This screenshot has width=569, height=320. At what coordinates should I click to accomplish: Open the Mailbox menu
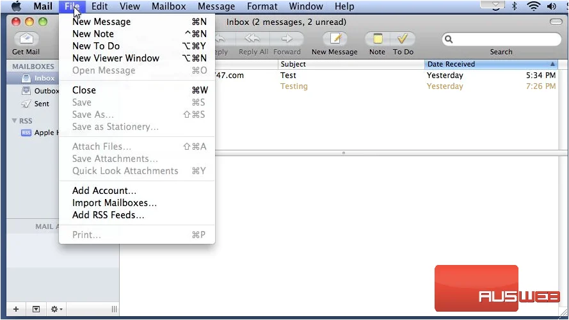coord(169,6)
